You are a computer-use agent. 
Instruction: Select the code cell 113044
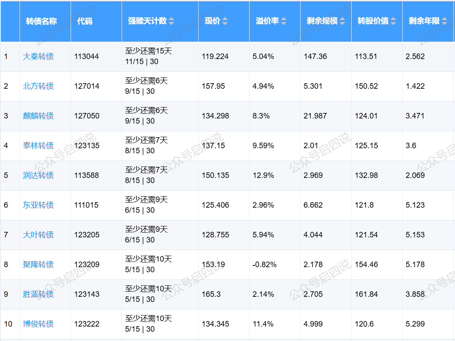click(x=87, y=56)
